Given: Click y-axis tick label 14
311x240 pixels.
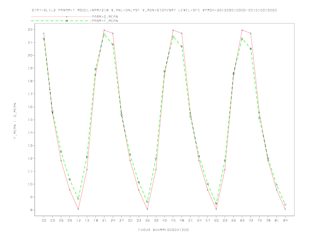Looking at the screenshot, I should coord(30,133).
